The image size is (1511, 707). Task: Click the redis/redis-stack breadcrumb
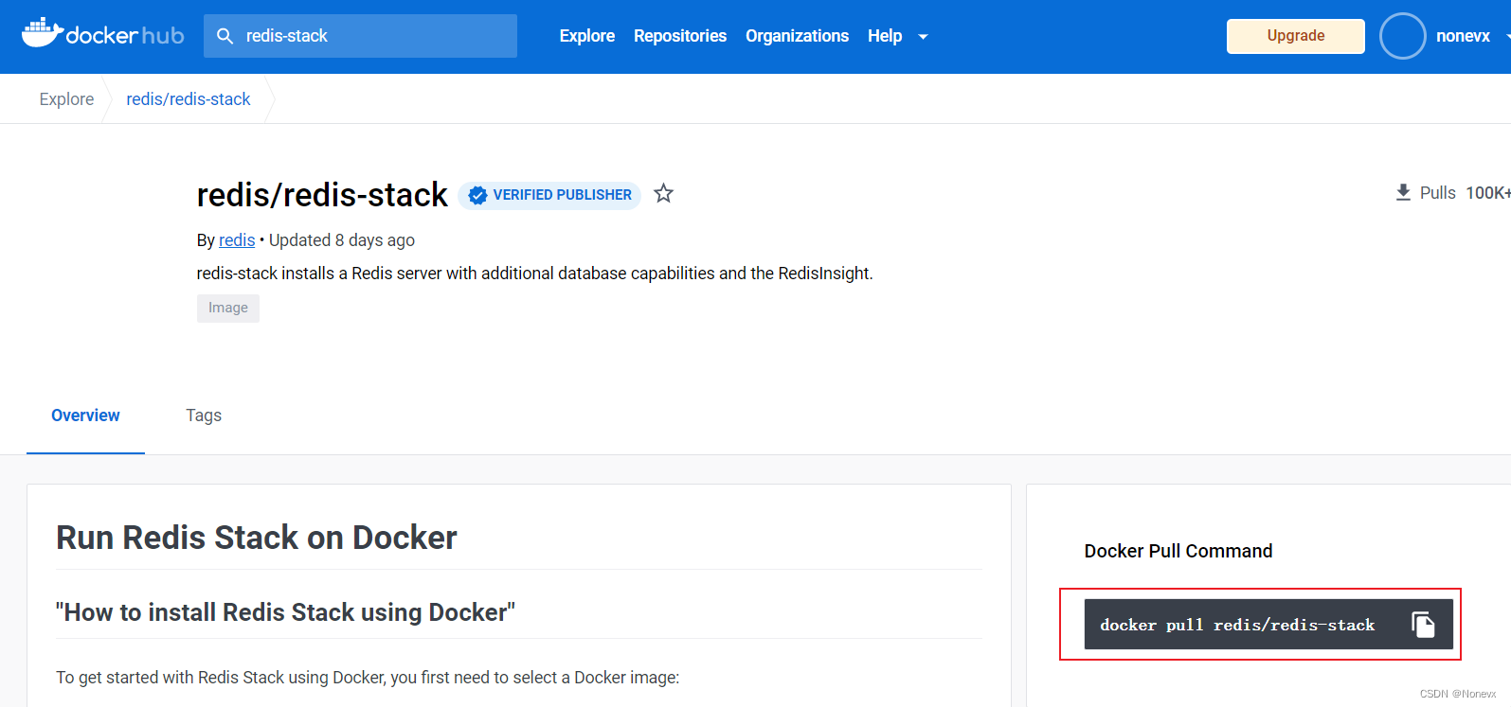pyautogui.click(x=189, y=99)
